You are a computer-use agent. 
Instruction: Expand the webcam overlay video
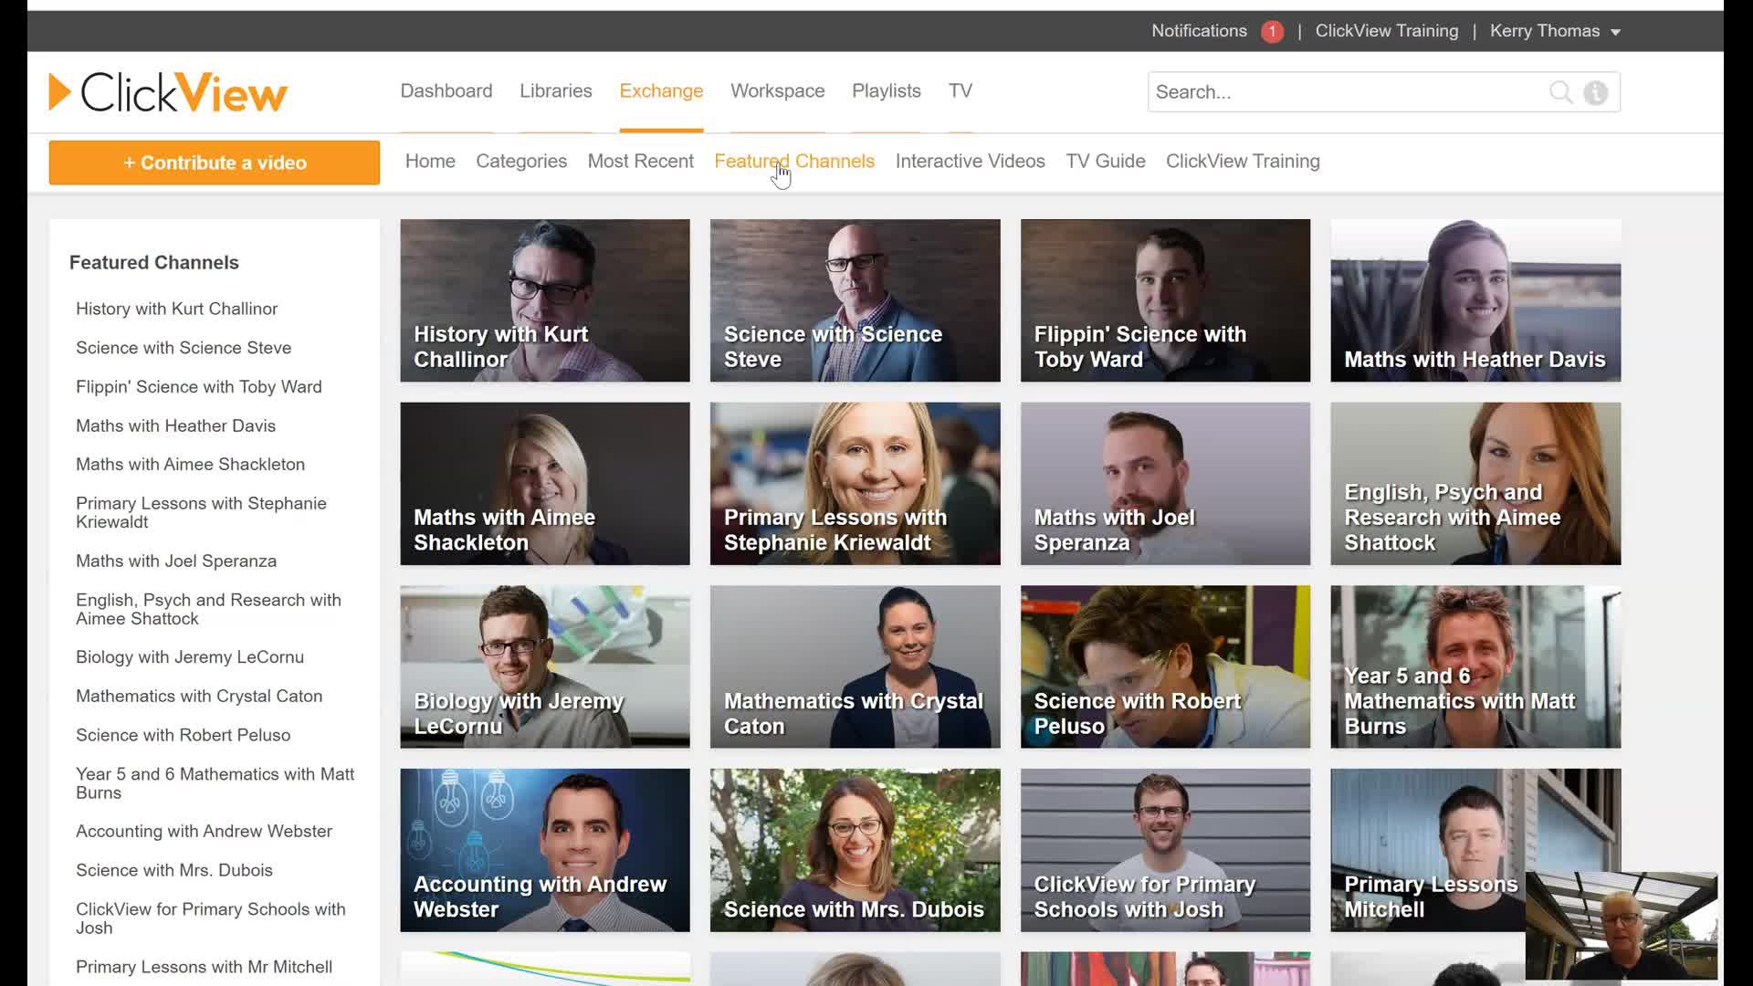[x=1621, y=925]
